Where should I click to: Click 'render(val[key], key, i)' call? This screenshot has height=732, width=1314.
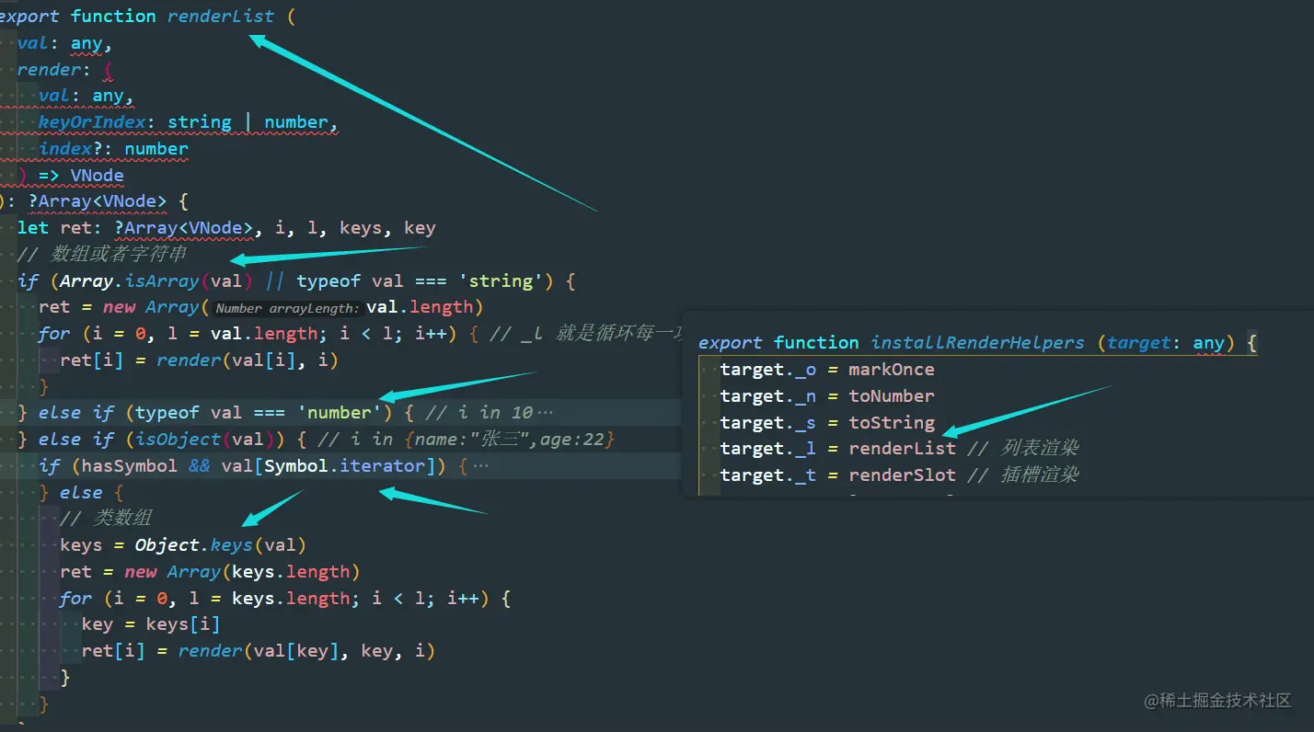tap(306, 652)
